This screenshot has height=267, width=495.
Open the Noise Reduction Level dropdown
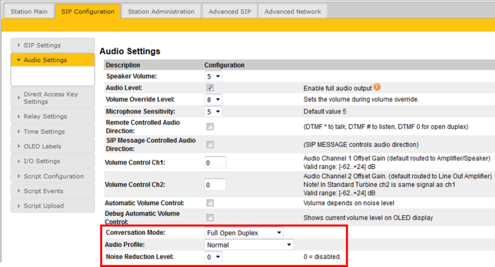pos(213,256)
